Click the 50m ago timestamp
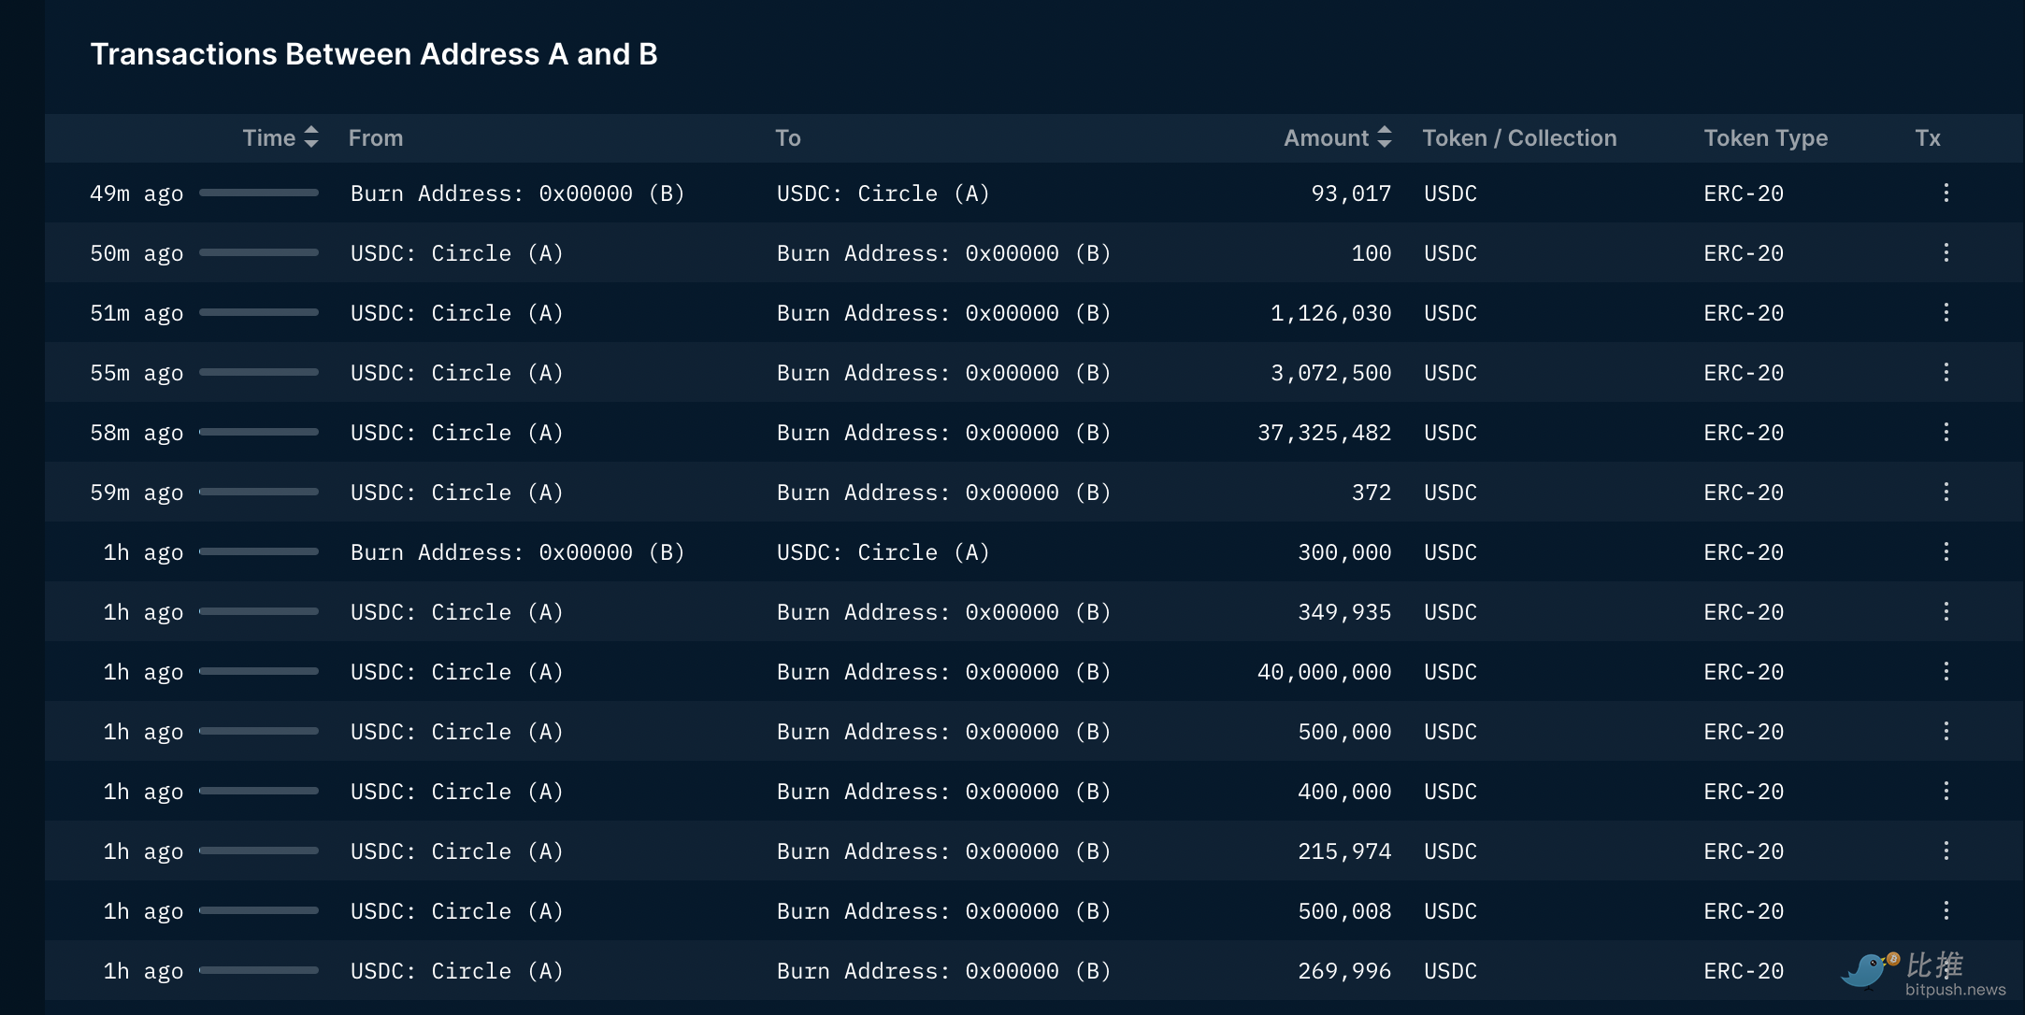 (136, 253)
